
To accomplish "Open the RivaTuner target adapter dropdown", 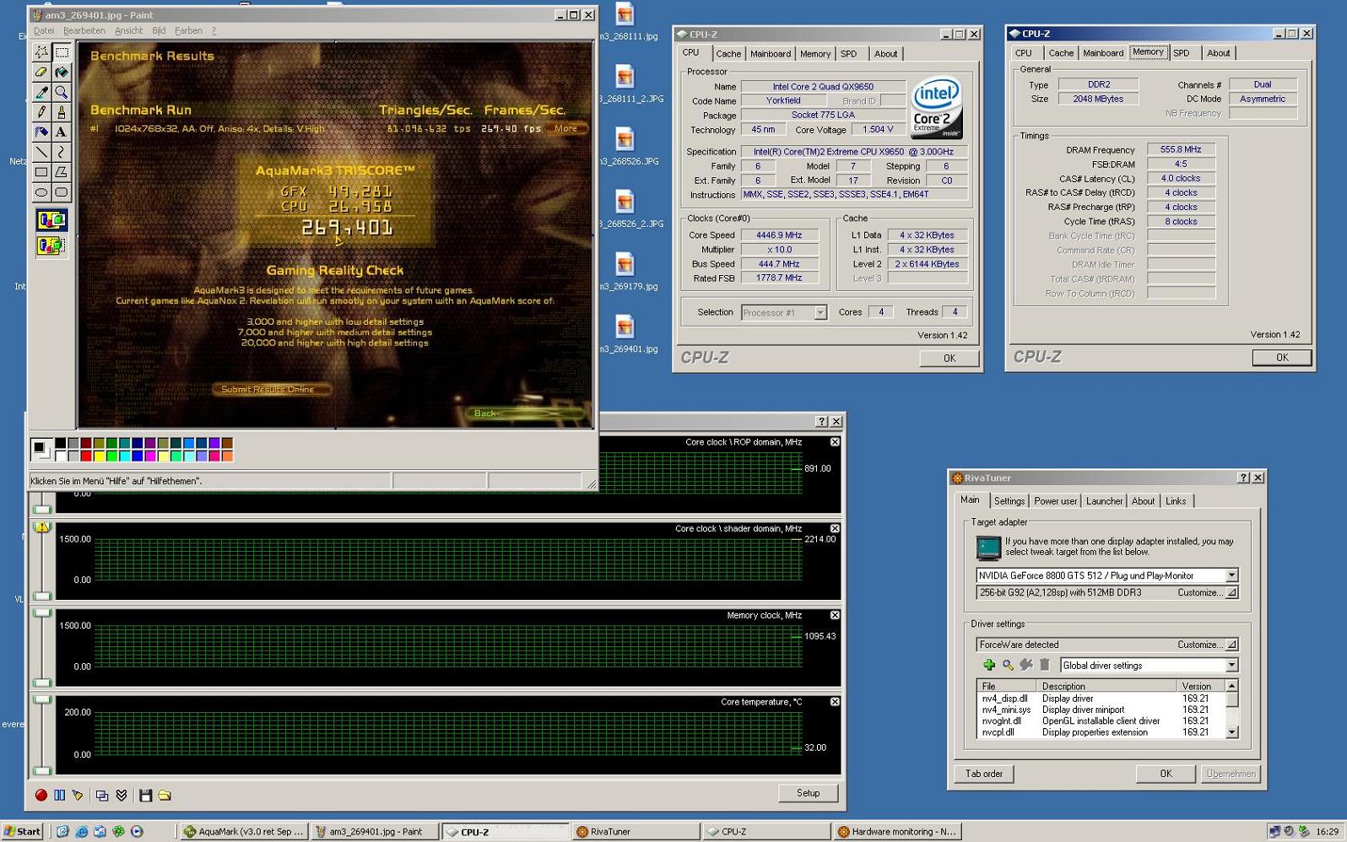I will tap(1231, 575).
